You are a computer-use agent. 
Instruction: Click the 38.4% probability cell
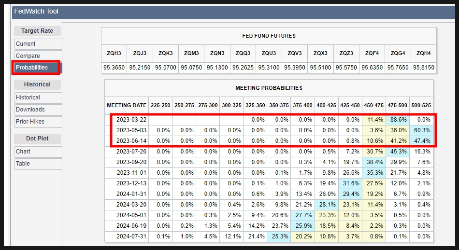tap(374, 162)
